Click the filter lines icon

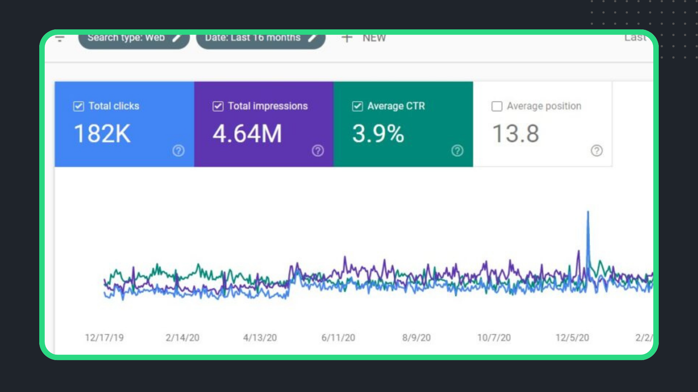[x=60, y=38]
